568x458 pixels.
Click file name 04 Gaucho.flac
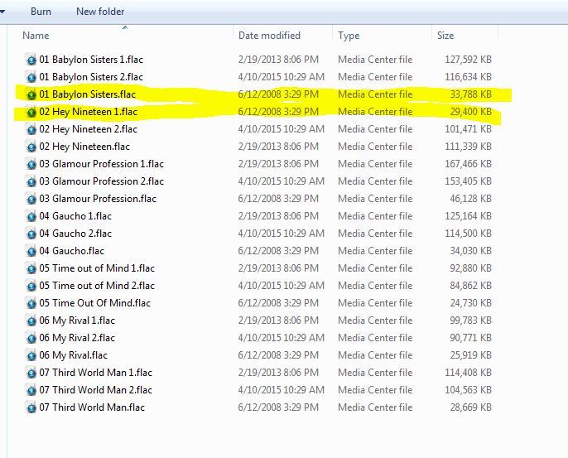(x=72, y=251)
